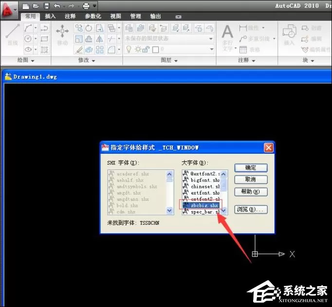Viewport: 332px width, 307px height.
Task: Switch to the 管理 ribbon tab
Action: (x=135, y=16)
